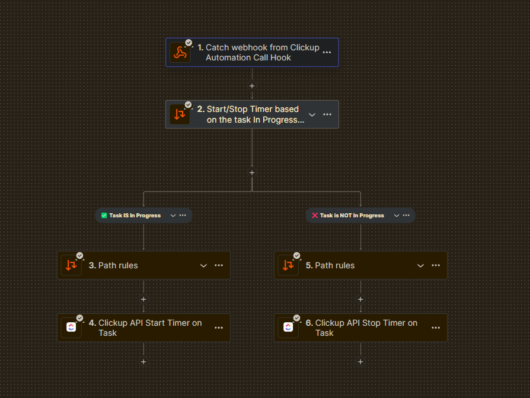
Task: Select the Task IS In Progress path label
Action: click(135, 216)
